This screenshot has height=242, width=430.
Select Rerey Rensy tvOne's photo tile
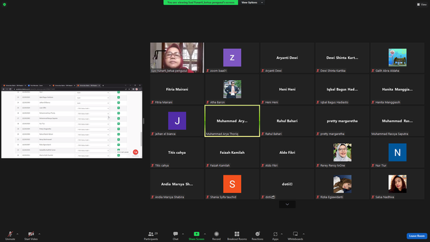click(x=342, y=153)
